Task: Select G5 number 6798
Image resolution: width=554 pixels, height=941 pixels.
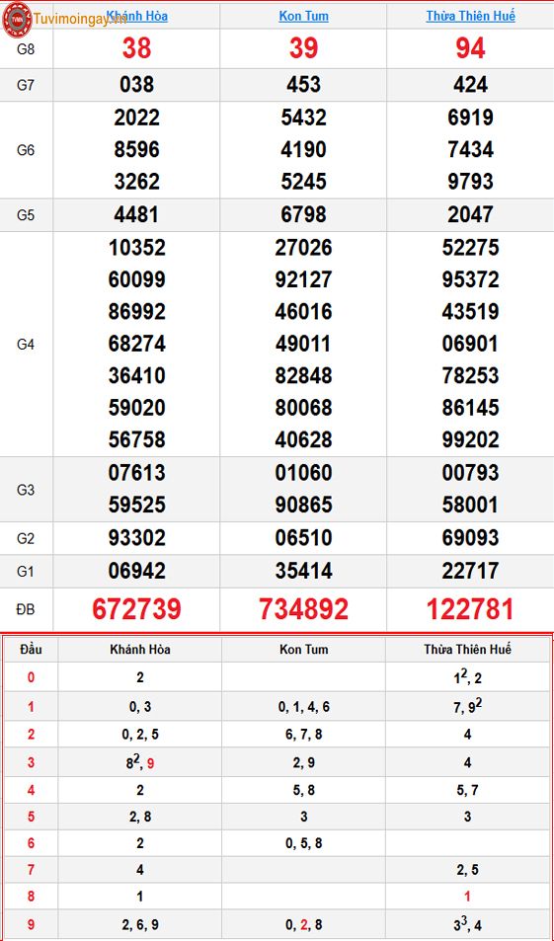Action: [304, 215]
